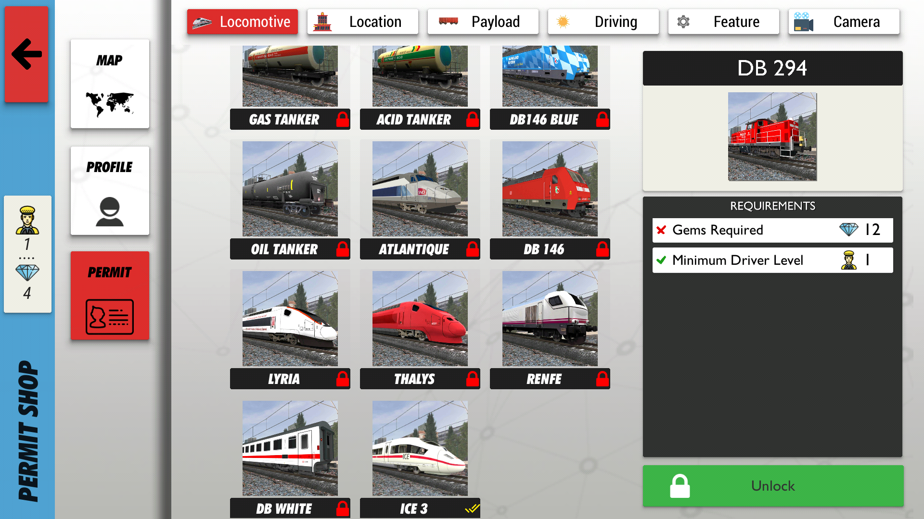
Task: Click the DB146 Blue lock icon
Action: [603, 119]
